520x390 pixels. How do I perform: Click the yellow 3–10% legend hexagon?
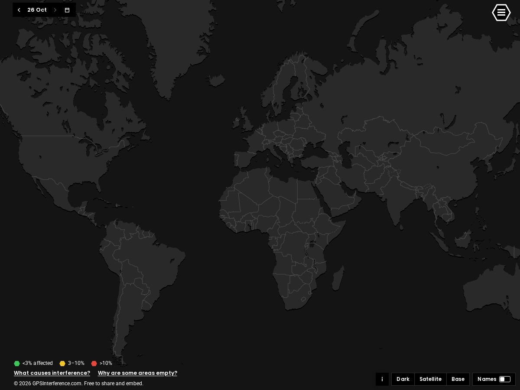62,364
